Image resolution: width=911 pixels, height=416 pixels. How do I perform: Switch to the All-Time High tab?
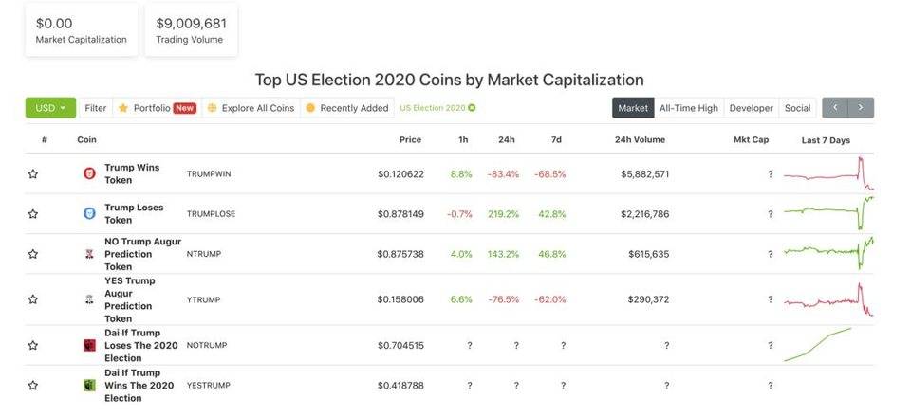688,108
